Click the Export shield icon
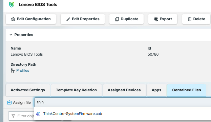Viewport: 211px width, 122px height. pyautogui.click(x=156, y=19)
